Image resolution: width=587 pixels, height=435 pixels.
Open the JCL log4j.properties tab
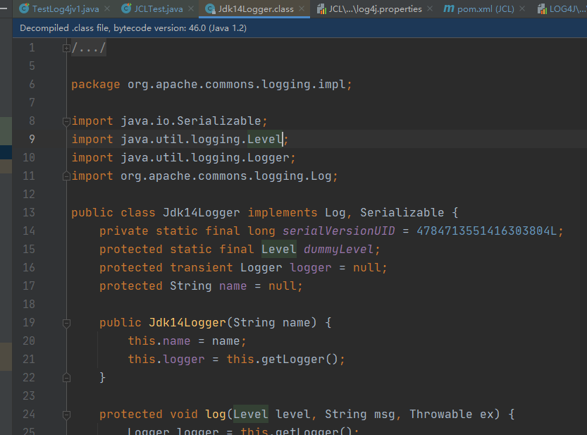[375, 9]
